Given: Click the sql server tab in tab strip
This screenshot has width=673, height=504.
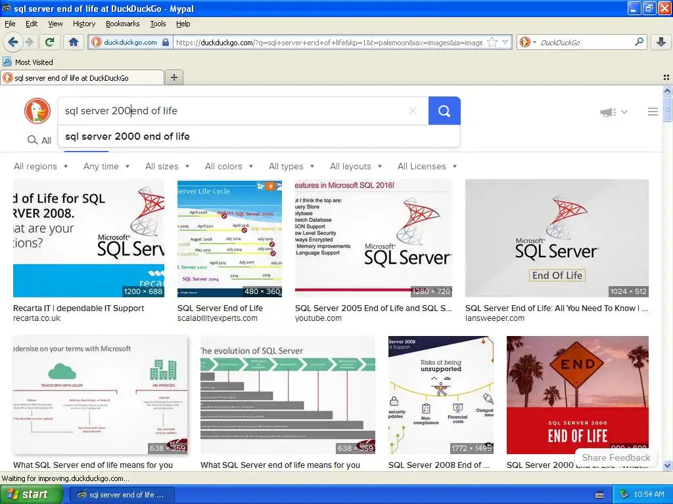Looking at the screenshot, I should tap(82, 77).
